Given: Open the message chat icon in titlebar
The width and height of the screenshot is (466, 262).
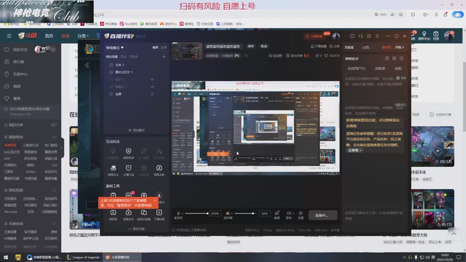Looking at the screenshot, I should [x=352, y=36].
